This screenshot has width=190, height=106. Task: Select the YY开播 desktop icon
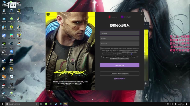pos(19,11)
